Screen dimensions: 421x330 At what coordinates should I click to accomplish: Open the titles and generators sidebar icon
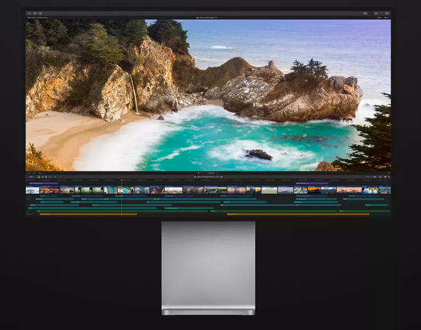click(40, 13)
